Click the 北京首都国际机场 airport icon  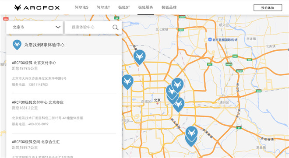[x=210, y=39]
